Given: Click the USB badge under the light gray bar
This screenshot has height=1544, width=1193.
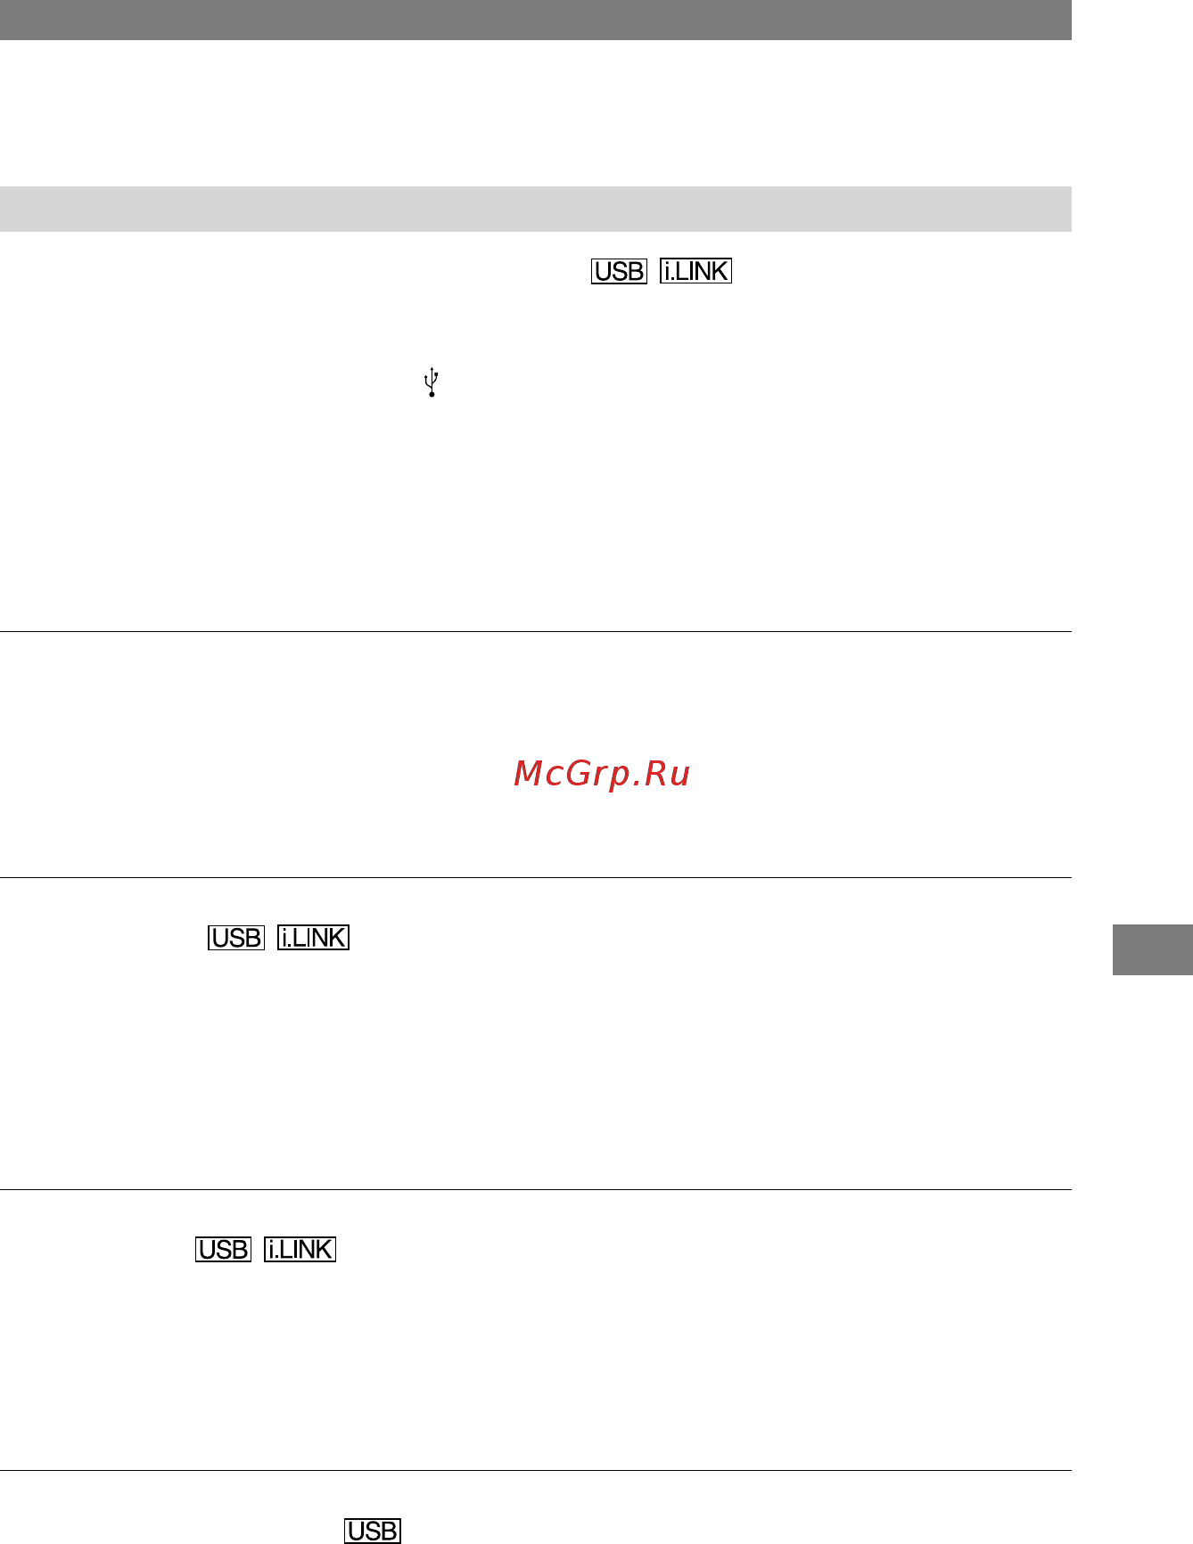Looking at the screenshot, I should coord(619,271).
